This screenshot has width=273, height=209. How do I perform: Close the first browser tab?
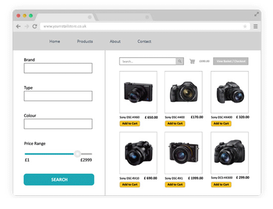click(x=90, y=17)
